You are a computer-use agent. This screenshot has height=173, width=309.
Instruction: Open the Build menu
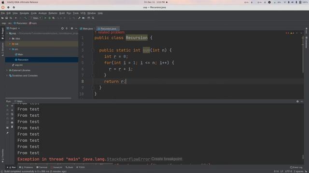(62, 13)
